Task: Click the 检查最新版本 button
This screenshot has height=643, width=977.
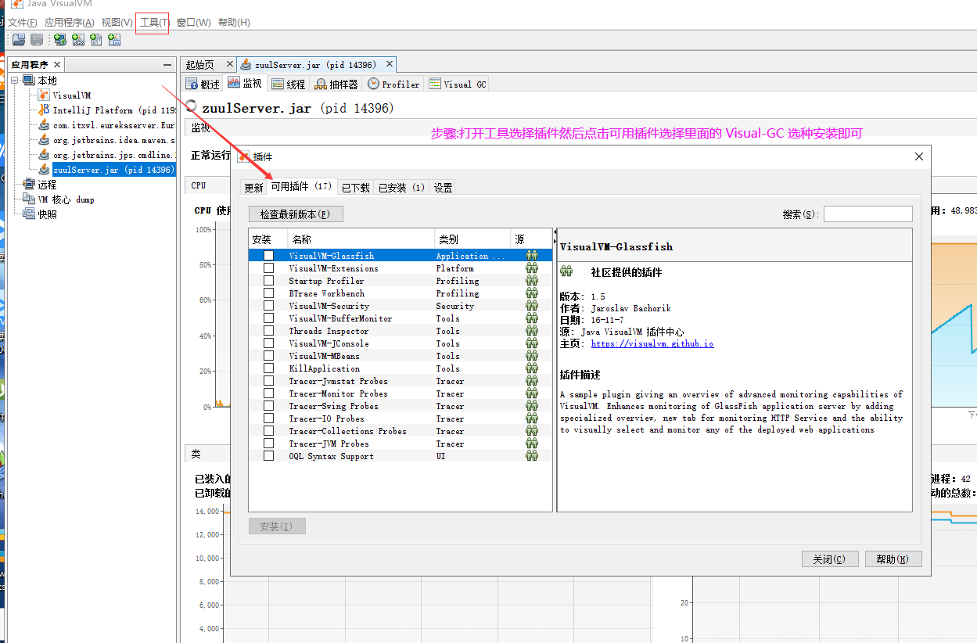Action: pos(296,214)
